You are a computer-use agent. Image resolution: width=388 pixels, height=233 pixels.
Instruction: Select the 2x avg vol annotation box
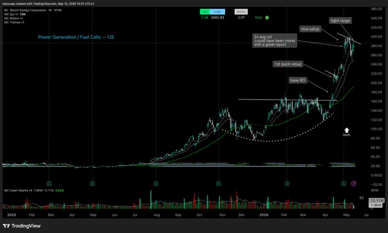click(x=274, y=41)
